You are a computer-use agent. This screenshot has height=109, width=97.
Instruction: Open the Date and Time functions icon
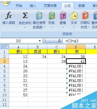tap(85, 15)
